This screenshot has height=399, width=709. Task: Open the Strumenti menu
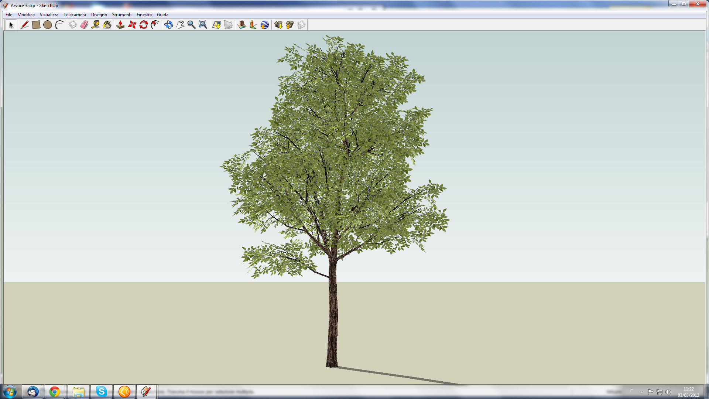coord(121,15)
